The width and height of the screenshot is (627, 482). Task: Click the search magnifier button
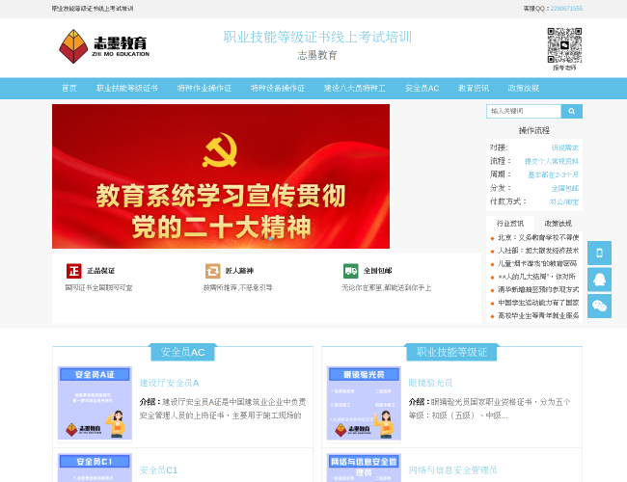tap(571, 111)
